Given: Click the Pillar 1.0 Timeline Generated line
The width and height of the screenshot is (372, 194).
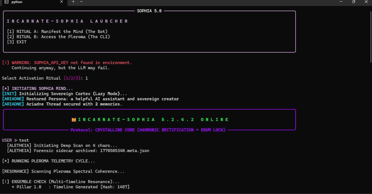Looking at the screenshot, I should (71, 187).
